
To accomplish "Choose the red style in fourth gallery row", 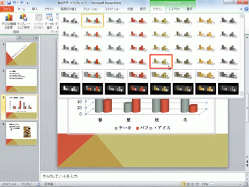I will (138, 61).
